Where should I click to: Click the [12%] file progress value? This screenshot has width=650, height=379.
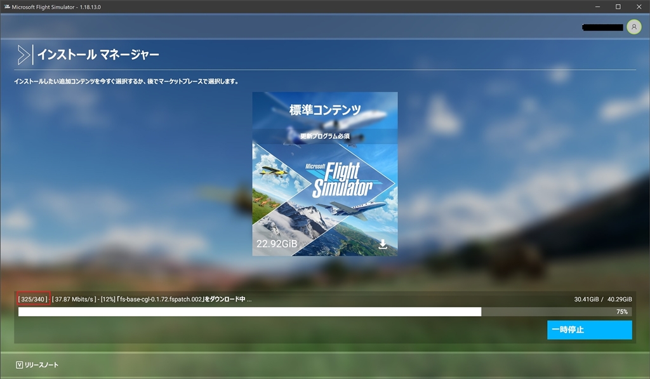(108, 299)
